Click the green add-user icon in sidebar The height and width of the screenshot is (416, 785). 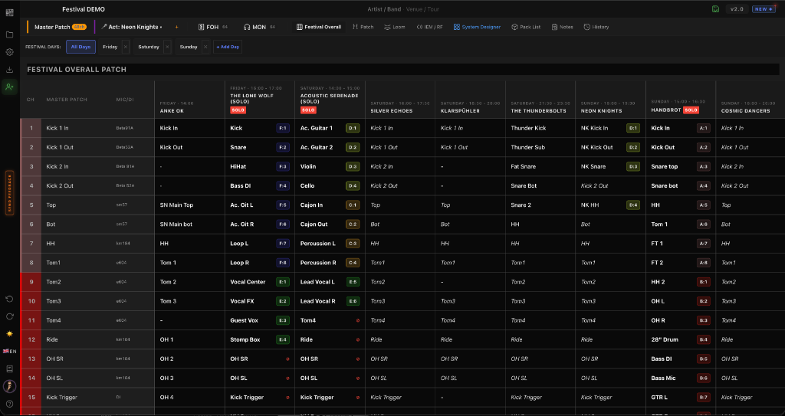(9, 87)
